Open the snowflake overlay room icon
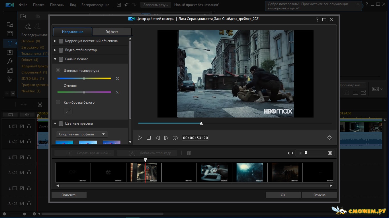This screenshot has width=389, height=218. tap(10, 70)
